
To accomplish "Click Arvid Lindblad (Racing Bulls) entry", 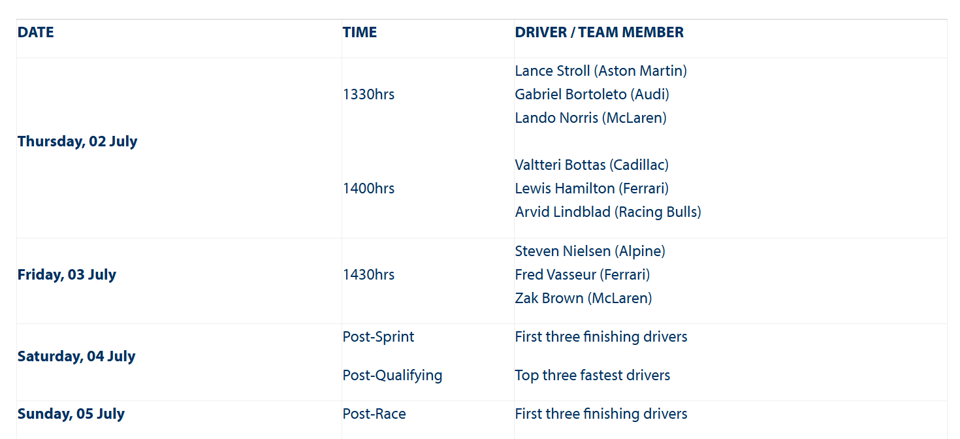I will (x=608, y=212).
